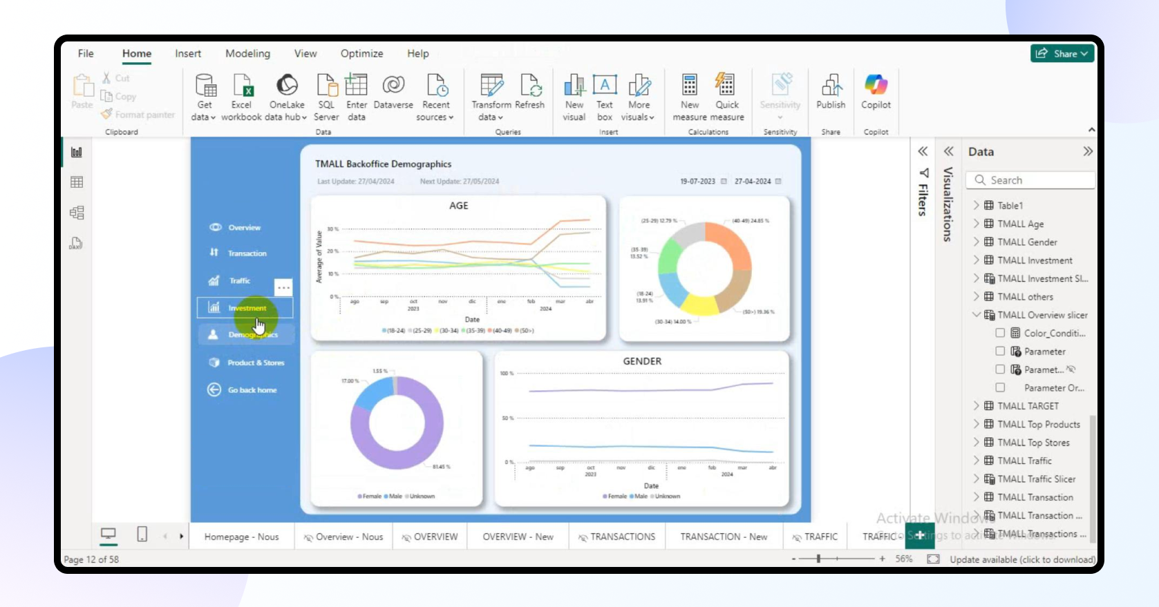Expand the Visualizations pane
Image resolution: width=1159 pixels, height=607 pixels.
(x=948, y=151)
